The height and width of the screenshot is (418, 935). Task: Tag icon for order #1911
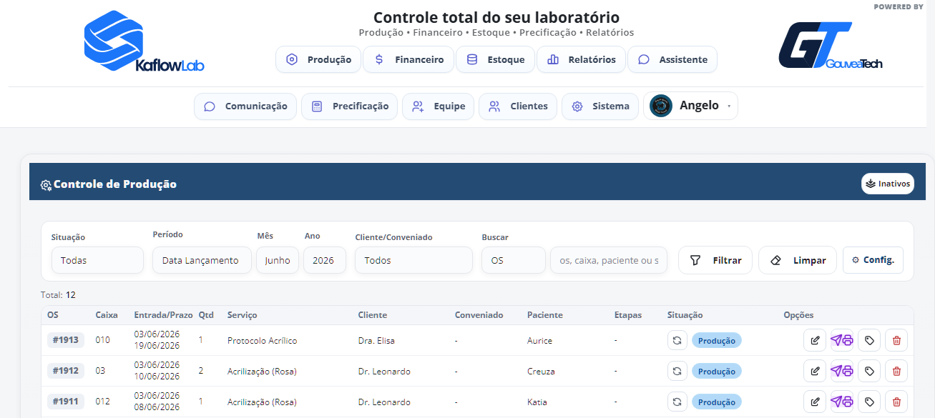tap(869, 402)
